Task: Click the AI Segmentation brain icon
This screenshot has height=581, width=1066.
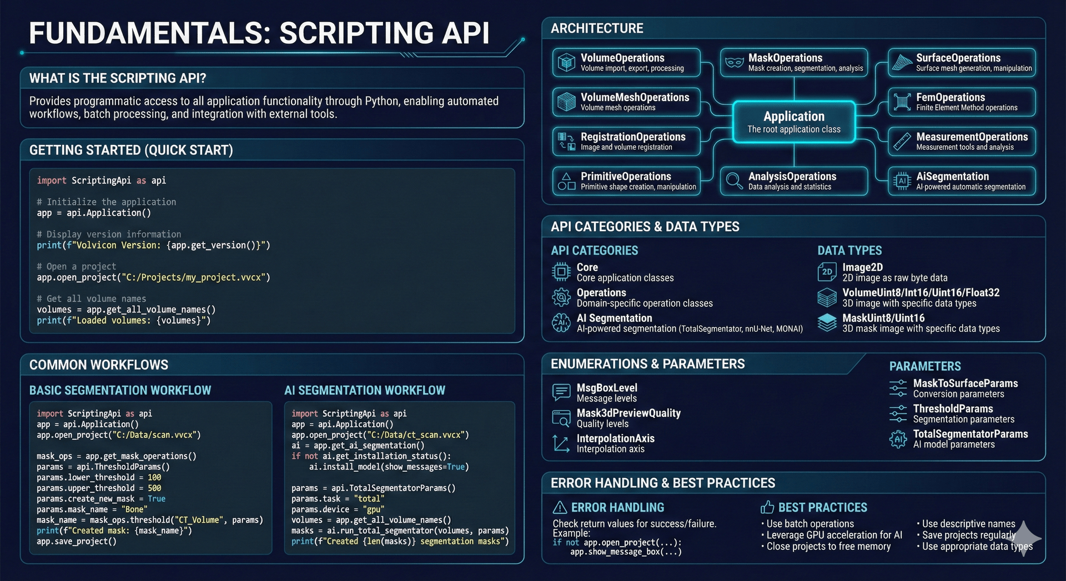Action: point(561,322)
